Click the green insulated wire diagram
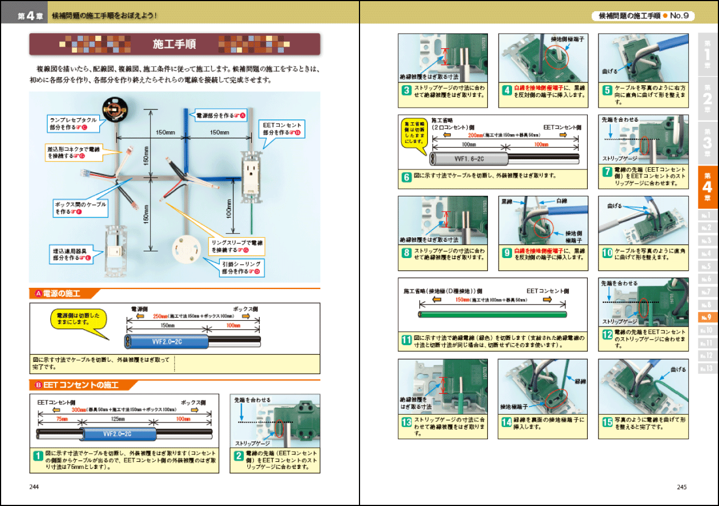 (492, 314)
